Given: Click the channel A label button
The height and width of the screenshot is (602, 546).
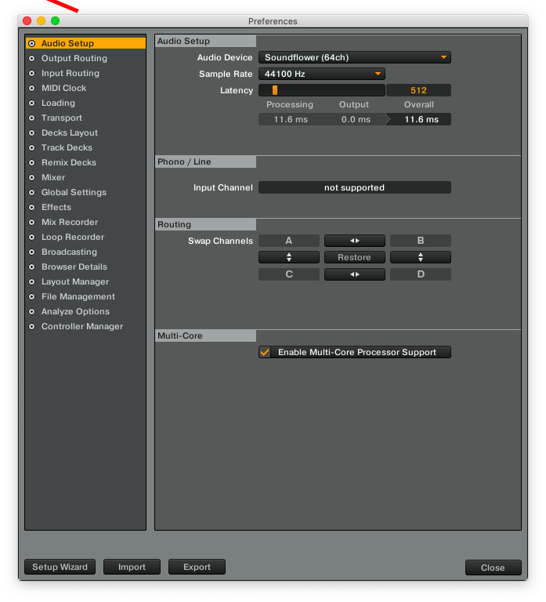Looking at the screenshot, I should click(x=289, y=241).
